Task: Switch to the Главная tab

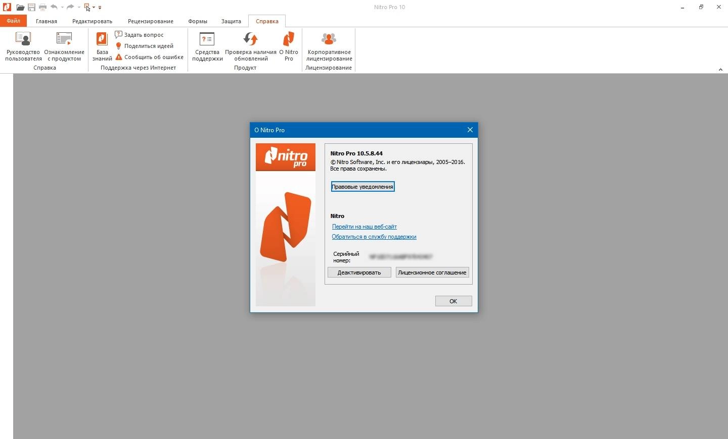Action: click(x=47, y=21)
